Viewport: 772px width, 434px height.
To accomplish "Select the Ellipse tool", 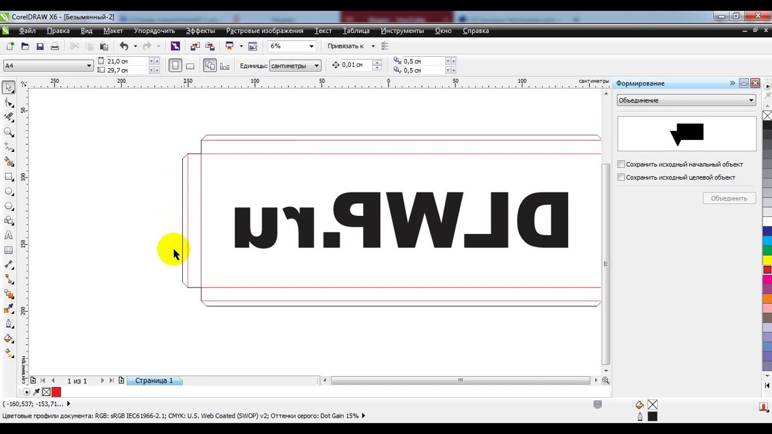I will tap(8, 191).
